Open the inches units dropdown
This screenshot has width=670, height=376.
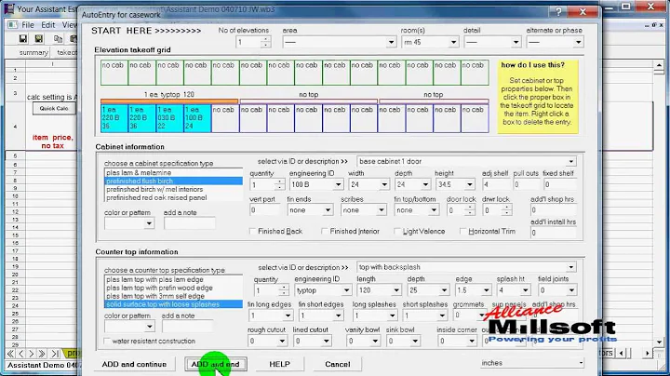click(581, 363)
